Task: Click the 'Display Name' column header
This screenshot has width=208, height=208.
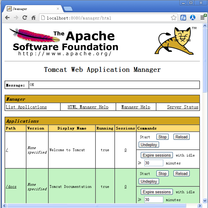Action: click(72, 128)
